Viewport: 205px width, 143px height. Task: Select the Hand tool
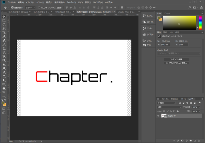click(4, 88)
